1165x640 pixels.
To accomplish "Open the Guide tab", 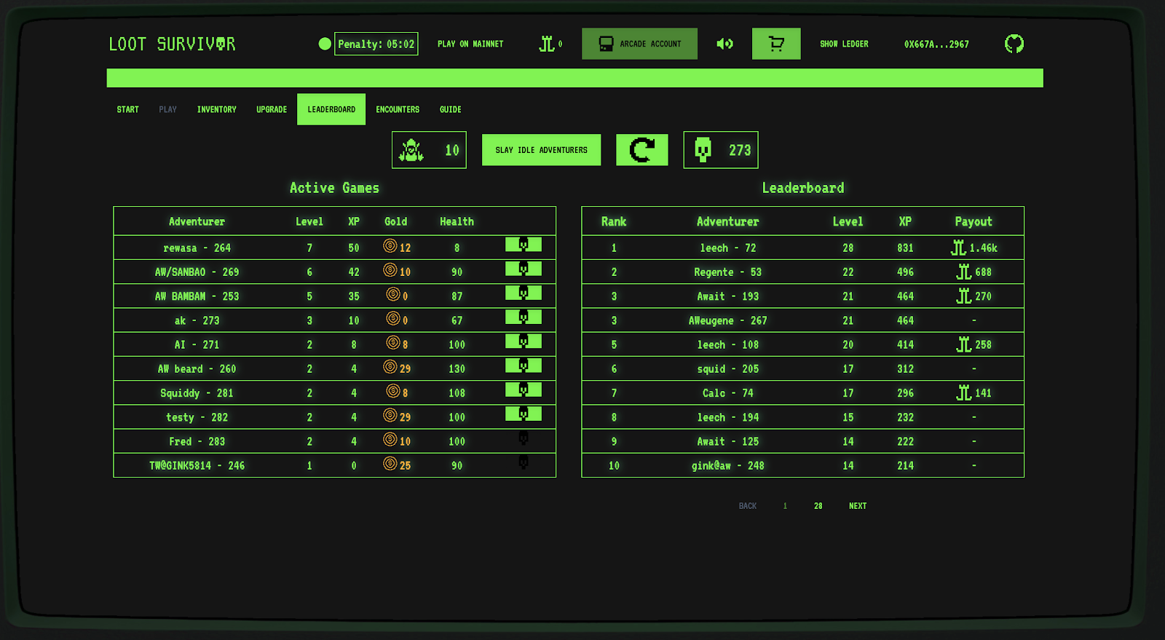I will [450, 109].
